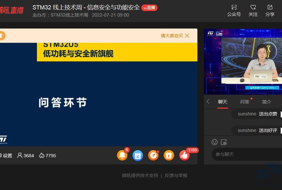Close the announcement banner
This screenshot has height=190, width=282.
pos(187,36)
